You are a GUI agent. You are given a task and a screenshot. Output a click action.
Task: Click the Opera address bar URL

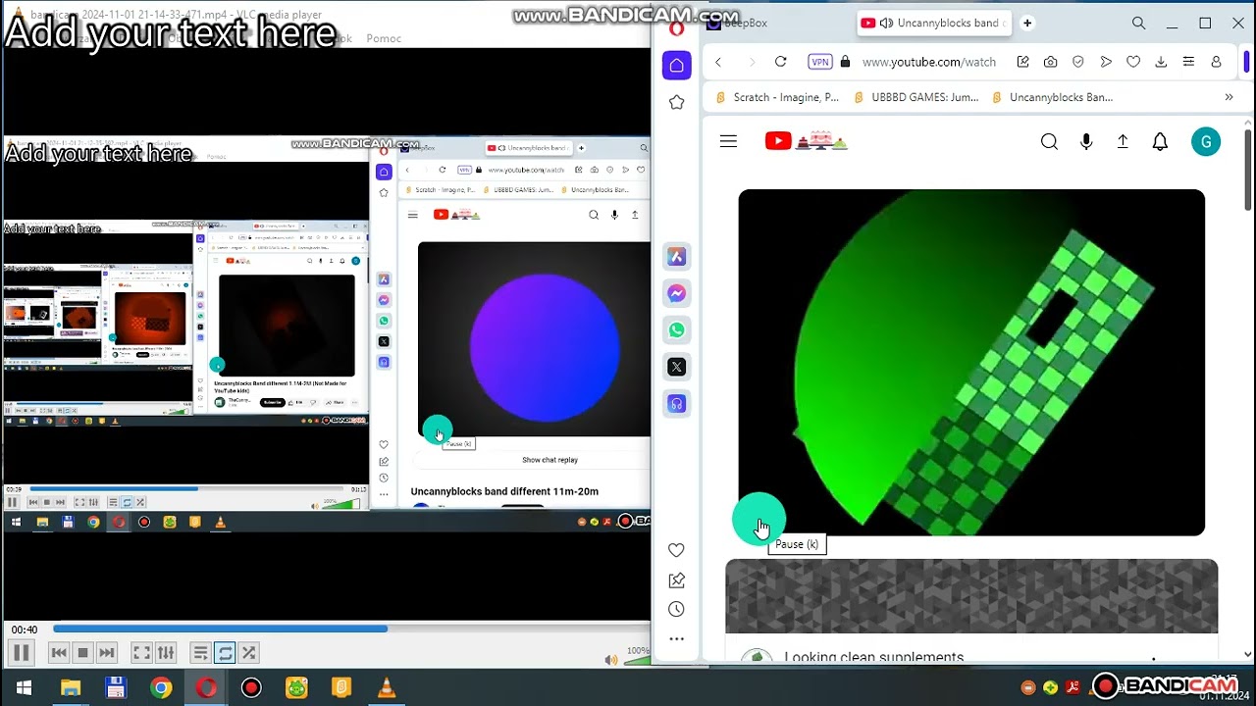[x=929, y=62]
